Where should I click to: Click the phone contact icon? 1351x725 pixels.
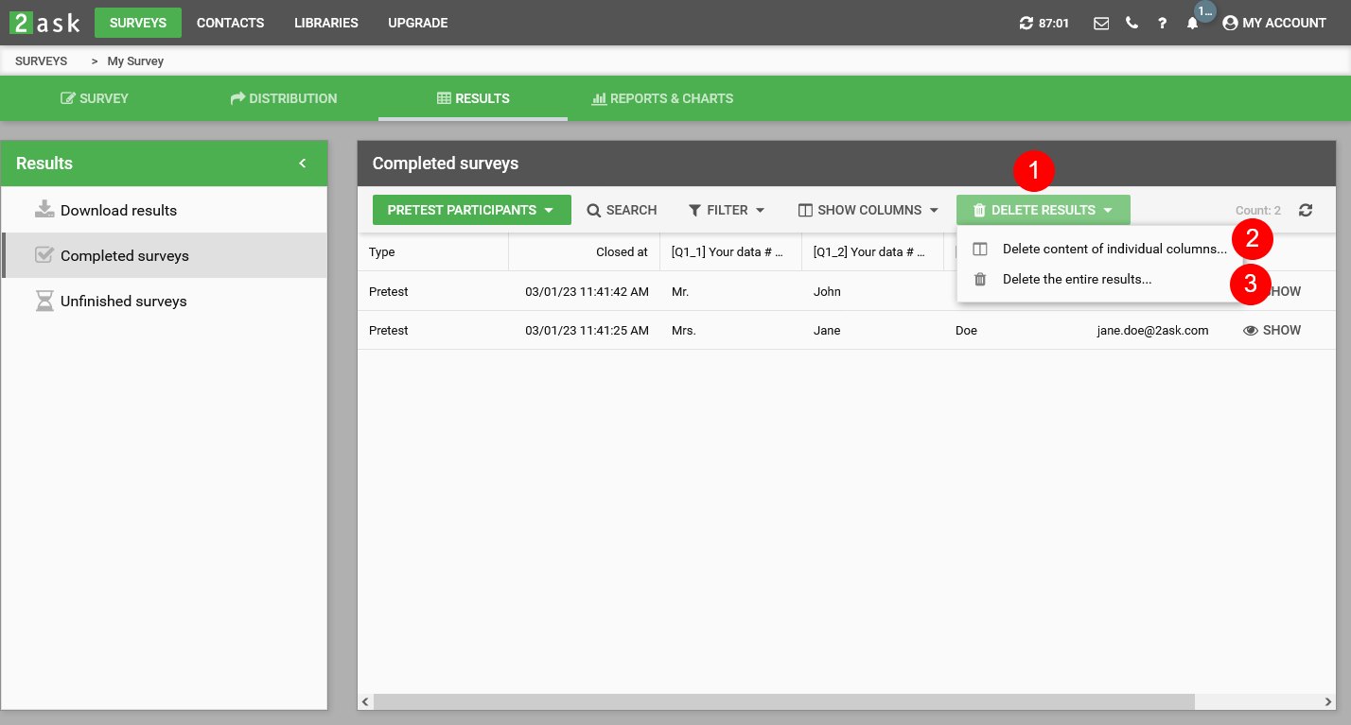pyautogui.click(x=1132, y=24)
